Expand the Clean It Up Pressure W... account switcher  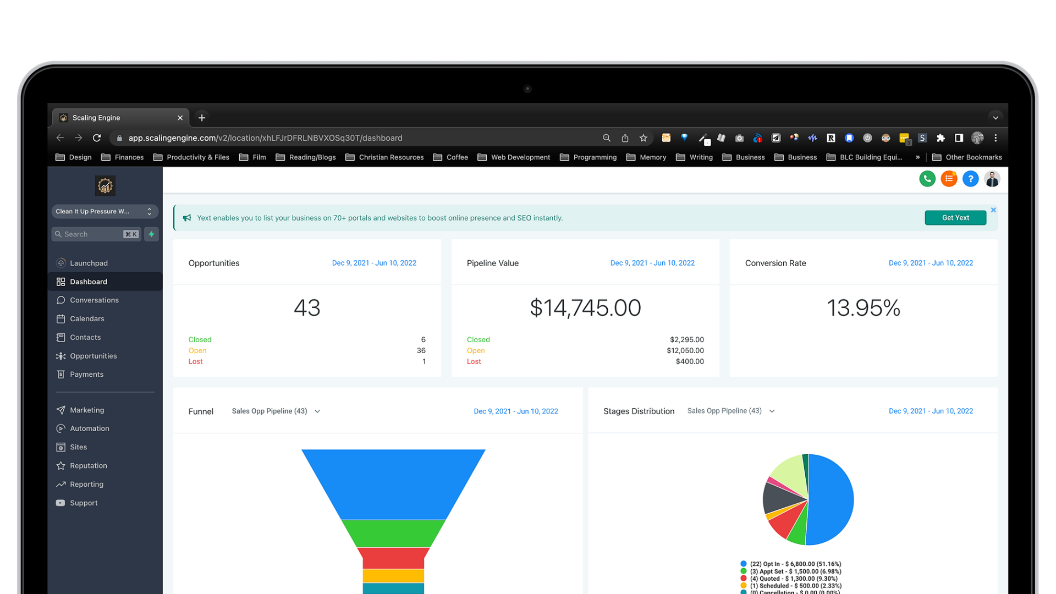pos(105,211)
